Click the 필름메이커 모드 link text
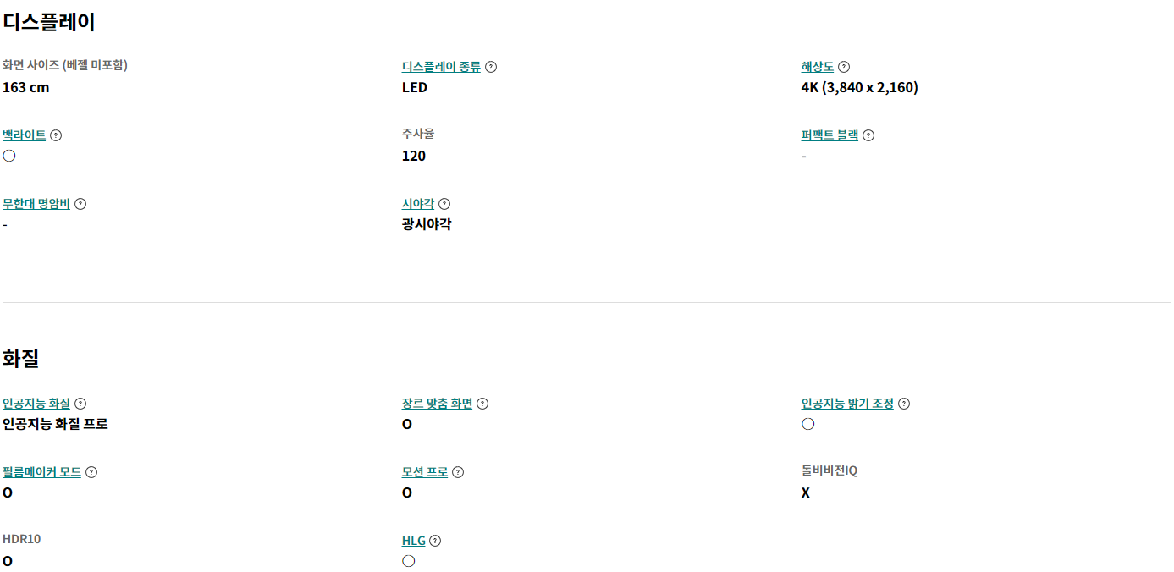This screenshot has width=1174, height=572. [42, 472]
